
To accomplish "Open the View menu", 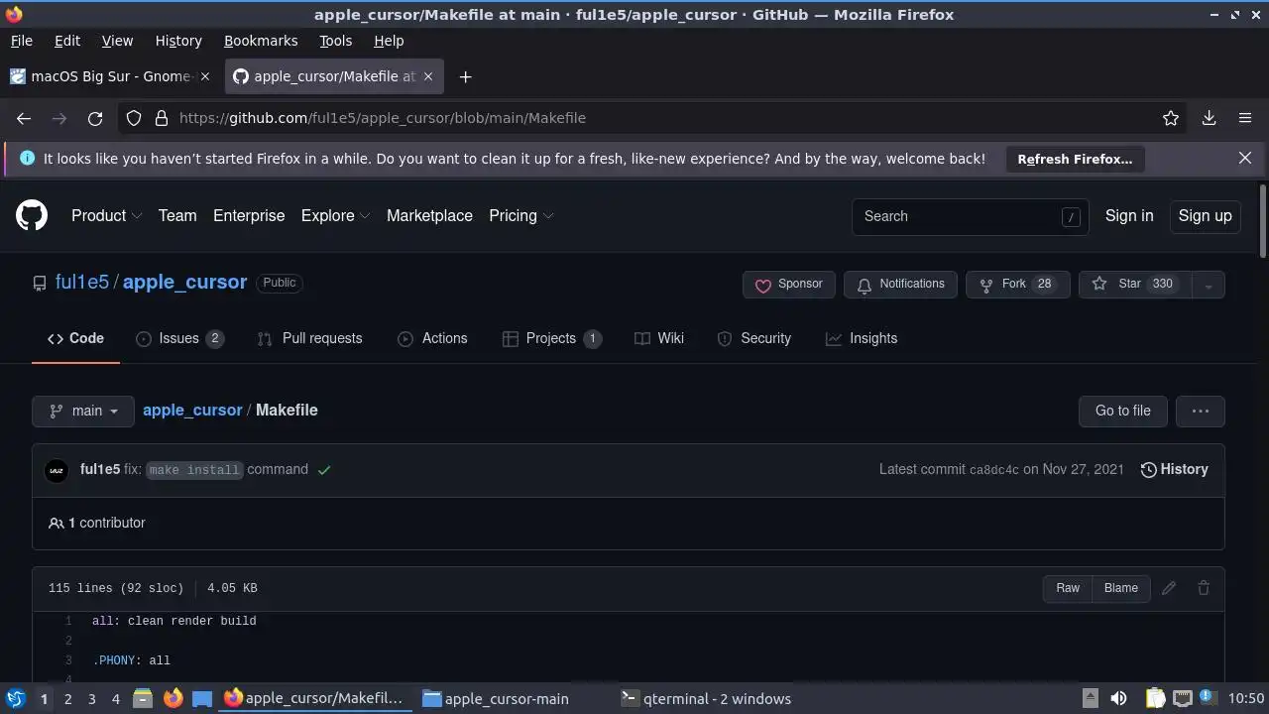I will click(117, 41).
